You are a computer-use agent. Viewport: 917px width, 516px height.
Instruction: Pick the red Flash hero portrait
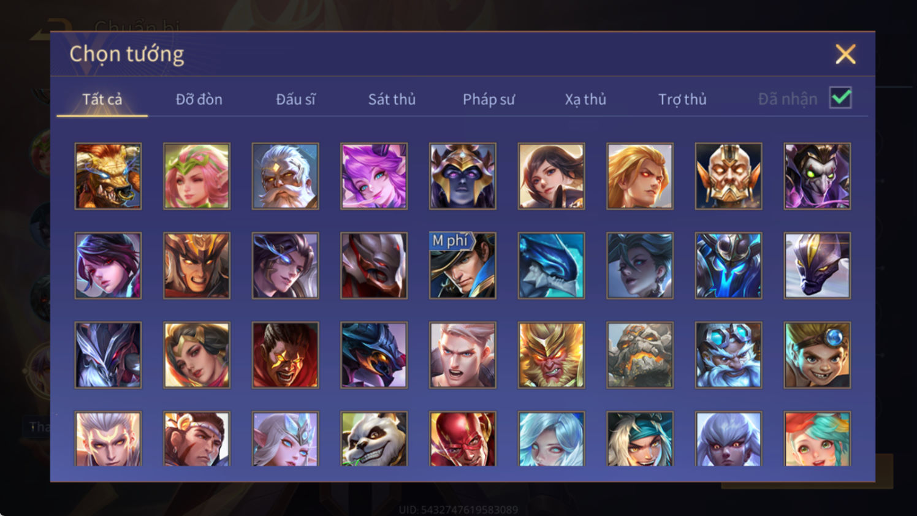[x=463, y=439]
